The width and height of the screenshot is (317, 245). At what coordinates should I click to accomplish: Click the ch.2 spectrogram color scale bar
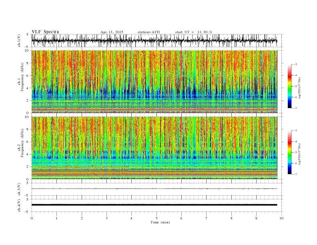point(289,153)
